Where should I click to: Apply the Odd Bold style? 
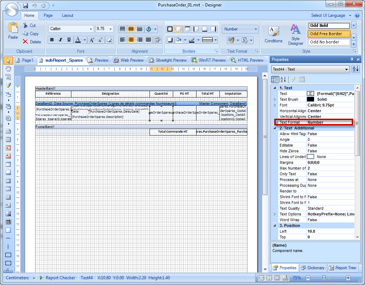point(329,25)
